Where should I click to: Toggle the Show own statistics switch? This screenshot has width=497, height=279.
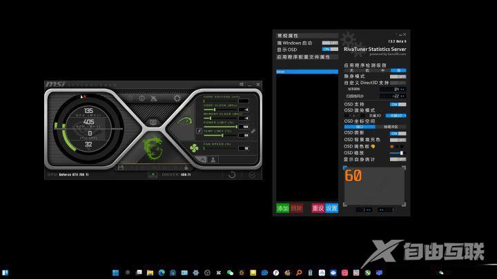point(398,159)
